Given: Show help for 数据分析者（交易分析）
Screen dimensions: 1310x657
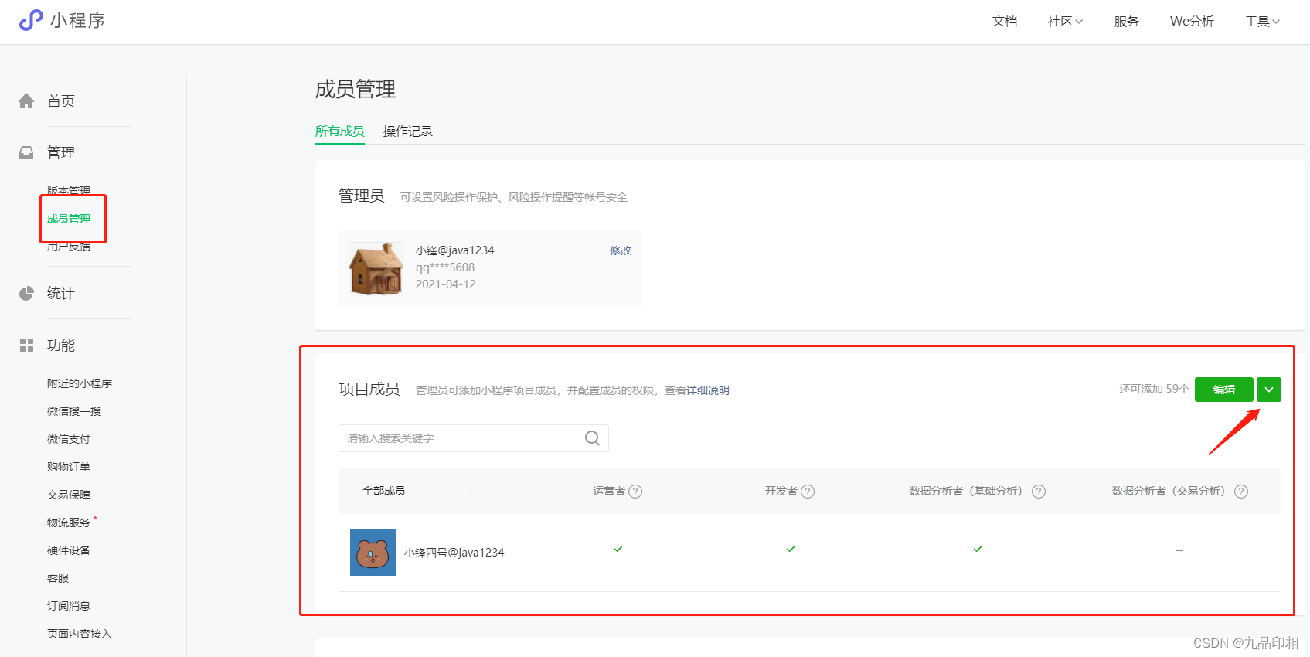Looking at the screenshot, I should tap(1241, 492).
